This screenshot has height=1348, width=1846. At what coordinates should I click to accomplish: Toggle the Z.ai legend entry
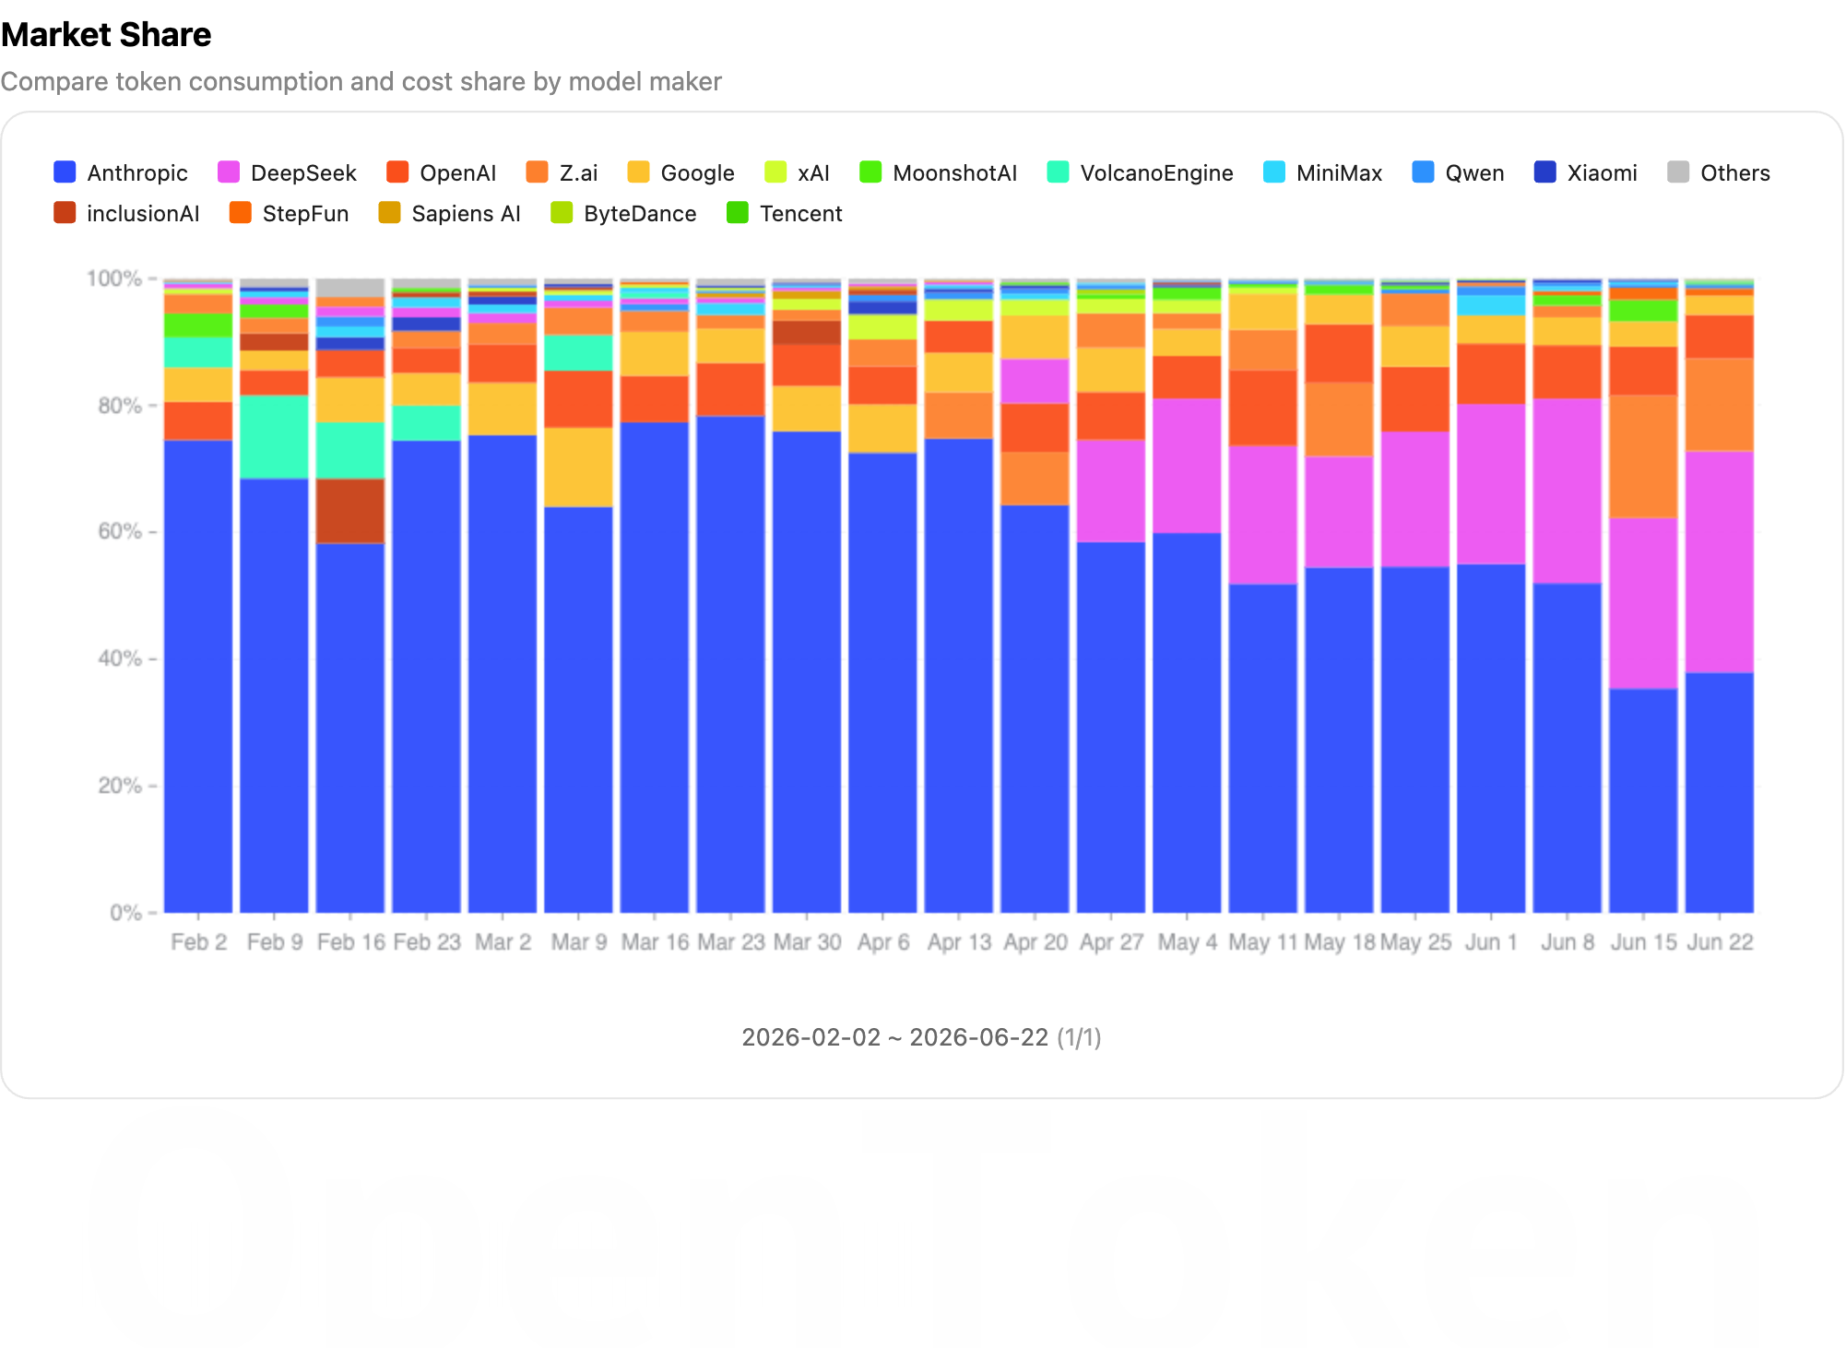[x=562, y=172]
